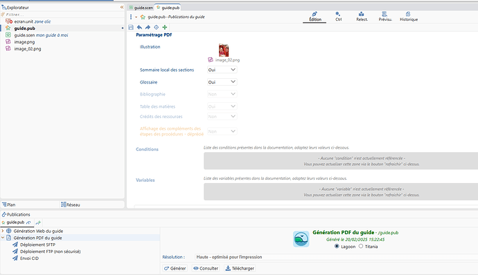Click the Télécharger button
Viewport: 478px width, 275px height.
pos(240,268)
